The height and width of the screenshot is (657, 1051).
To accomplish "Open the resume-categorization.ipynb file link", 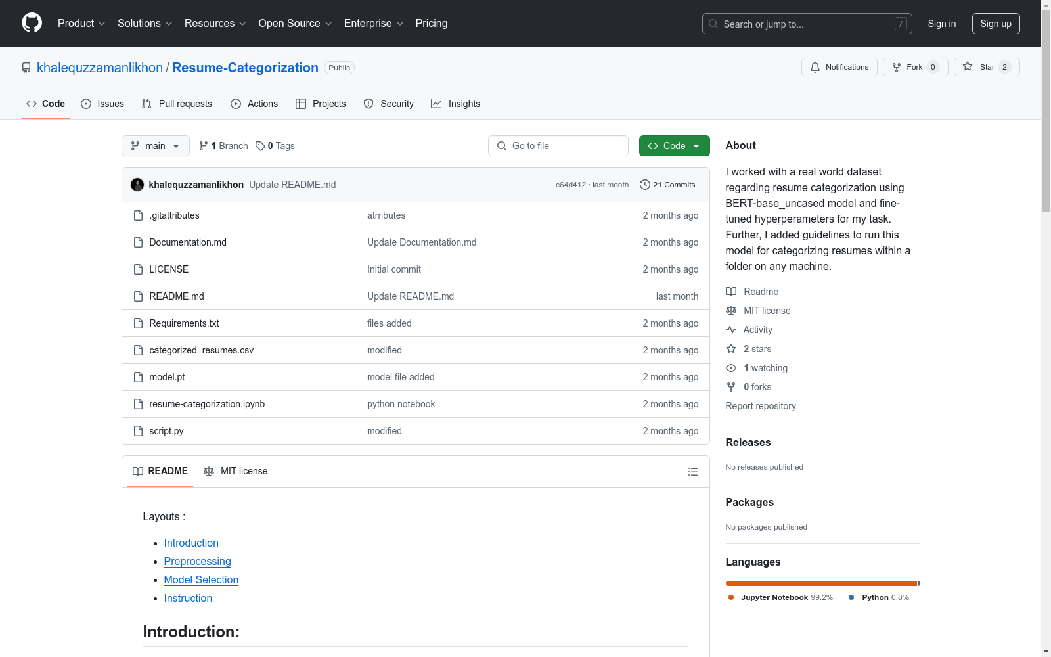I will pos(207,404).
